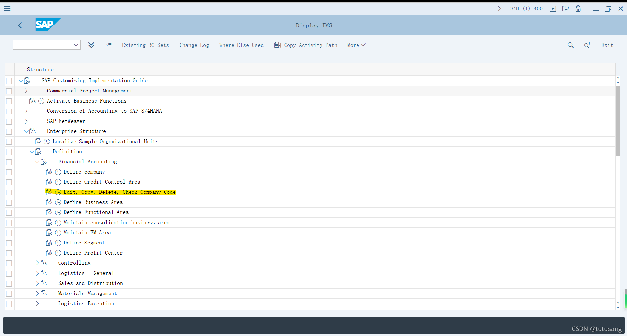Collapse the Enterprise Structure node
The image size is (627, 336).
26,131
